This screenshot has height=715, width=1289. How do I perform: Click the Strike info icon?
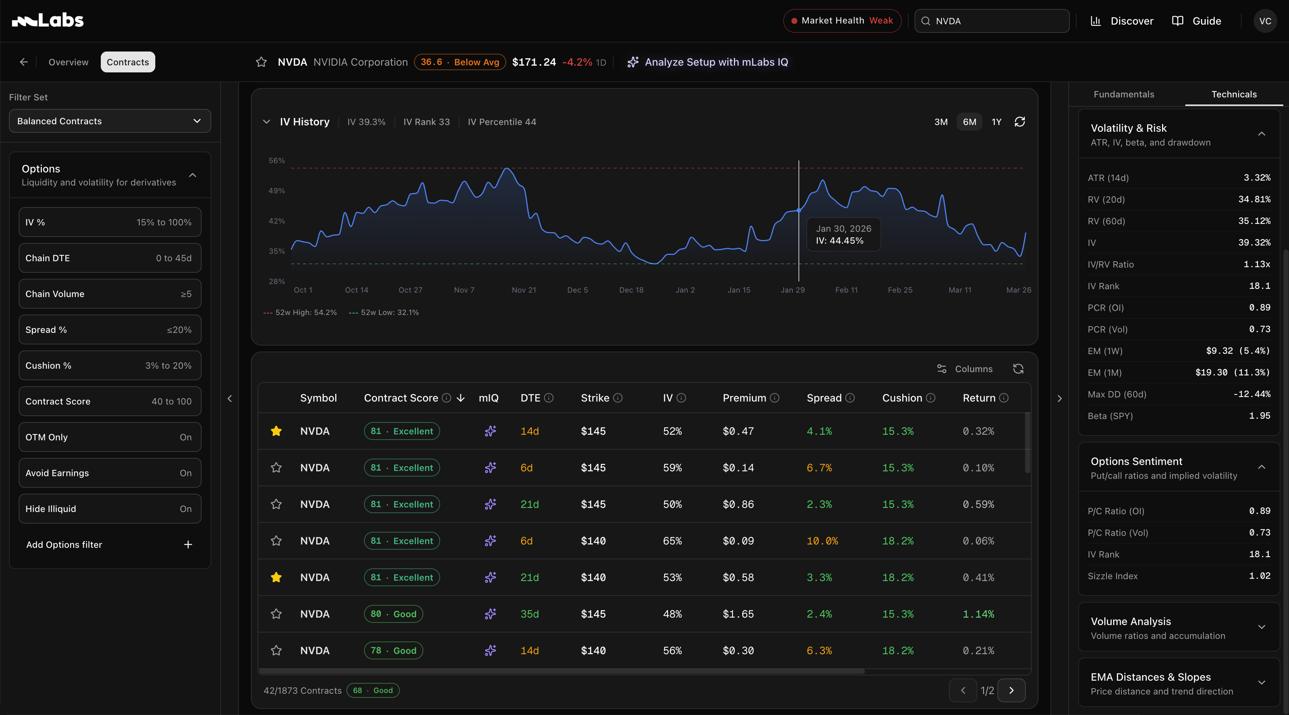(x=618, y=398)
